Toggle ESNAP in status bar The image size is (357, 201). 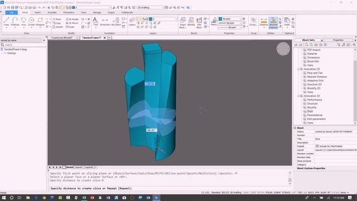(x=277, y=193)
